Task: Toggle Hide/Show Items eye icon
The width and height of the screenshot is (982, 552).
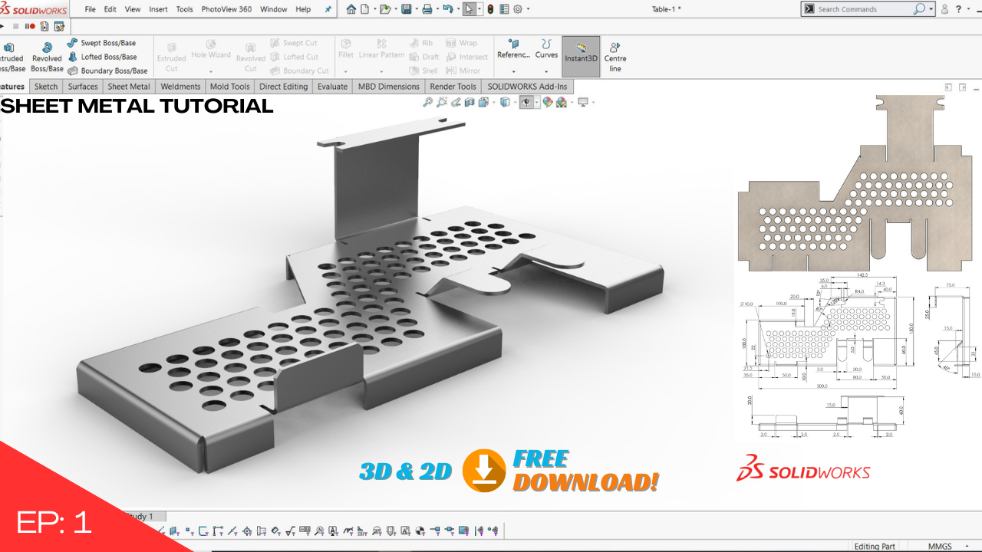Action: pos(526,102)
